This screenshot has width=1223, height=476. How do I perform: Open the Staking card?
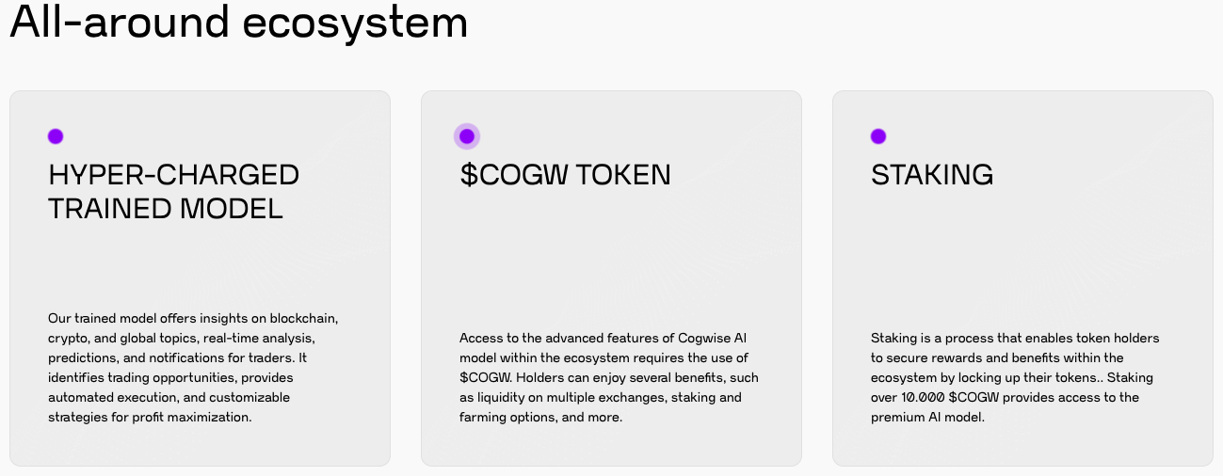(x=1022, y=278)
